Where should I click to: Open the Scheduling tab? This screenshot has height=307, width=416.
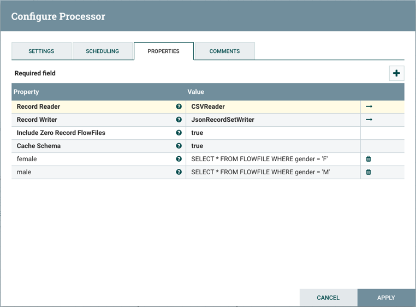102,51
